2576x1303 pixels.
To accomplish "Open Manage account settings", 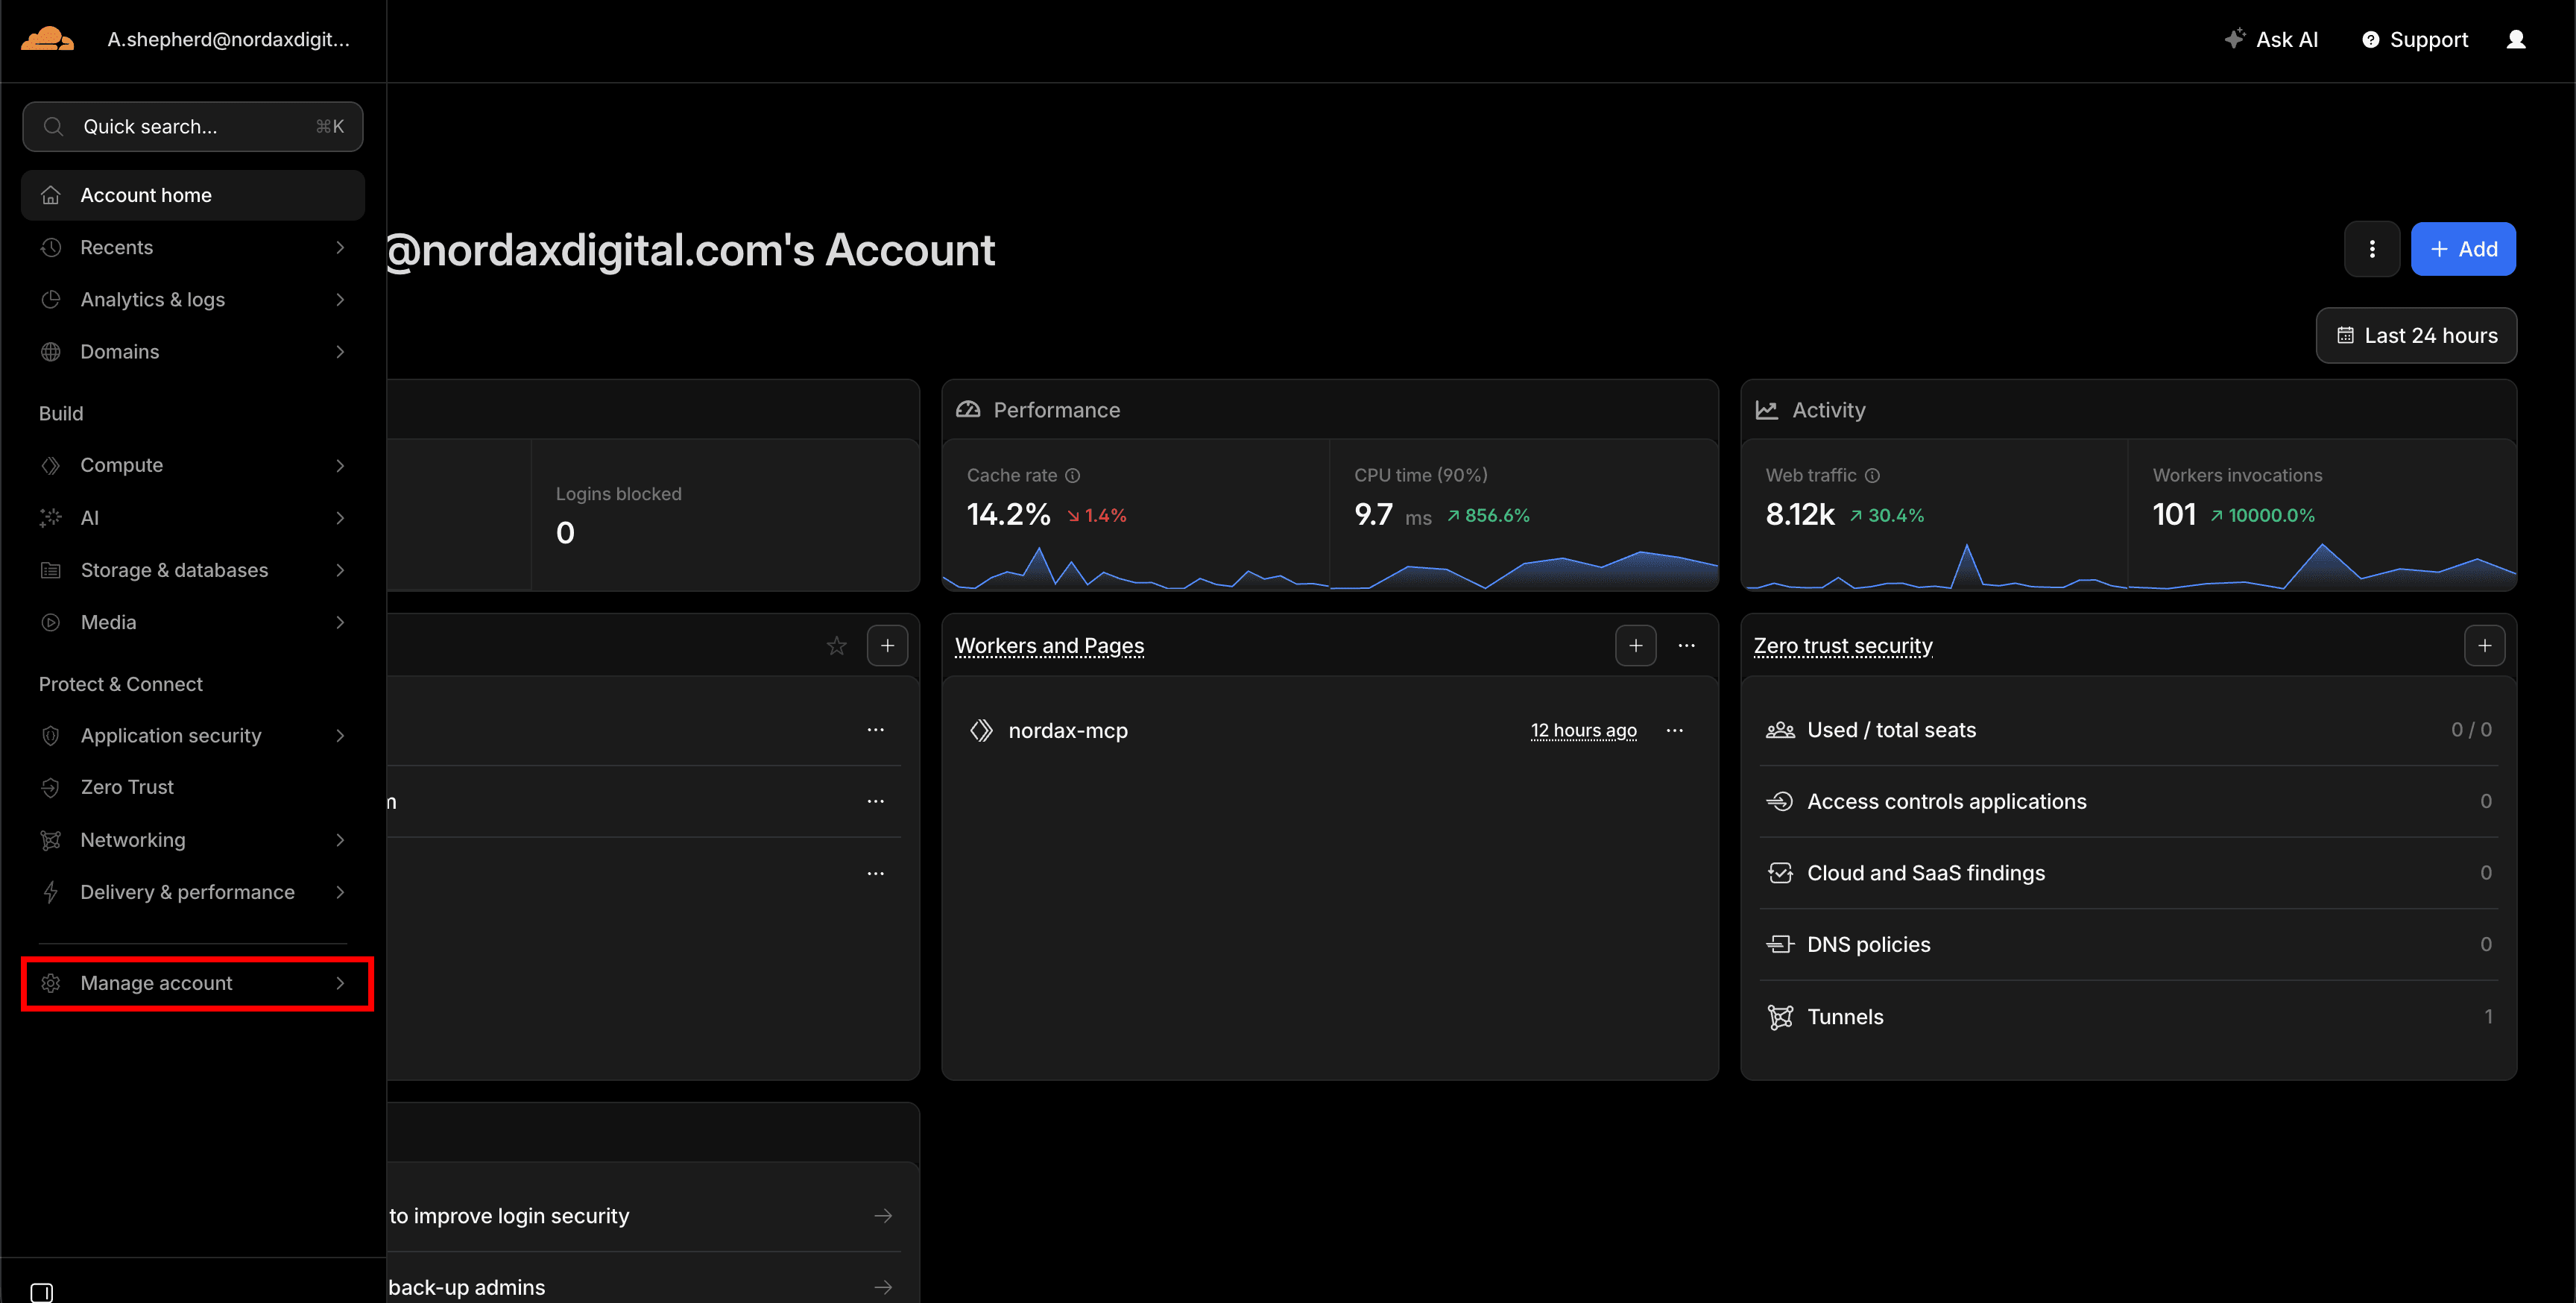I will coord(156,983).
